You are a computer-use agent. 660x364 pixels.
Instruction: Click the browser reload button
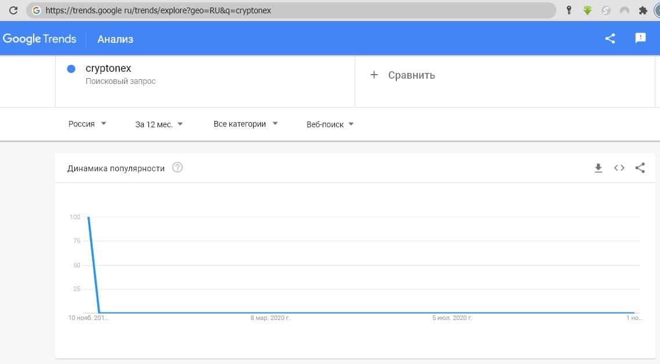[13, 10]
